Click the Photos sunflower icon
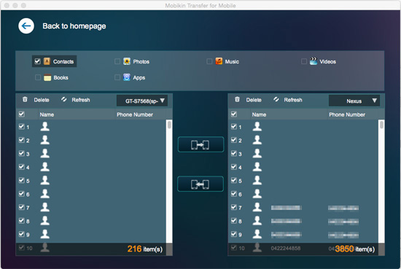 pos(127,61)
